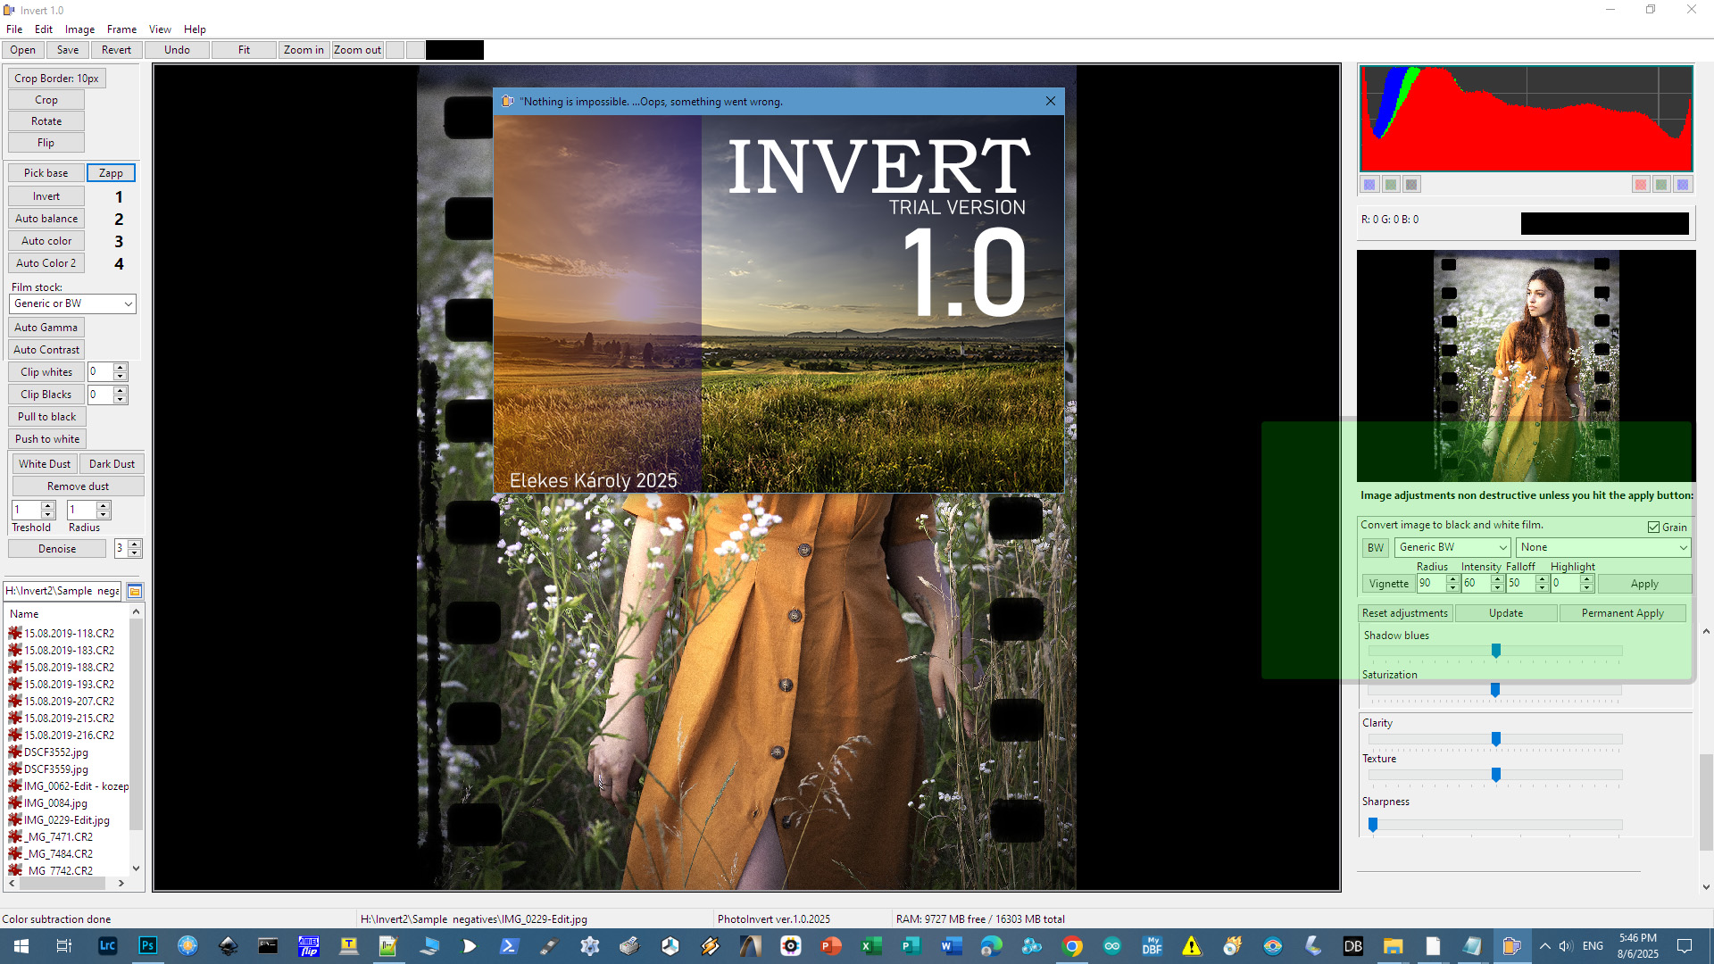1714x964 pixels.
Task: Click the preview thumbnail of the portrait
Action: coord(1526,366)
